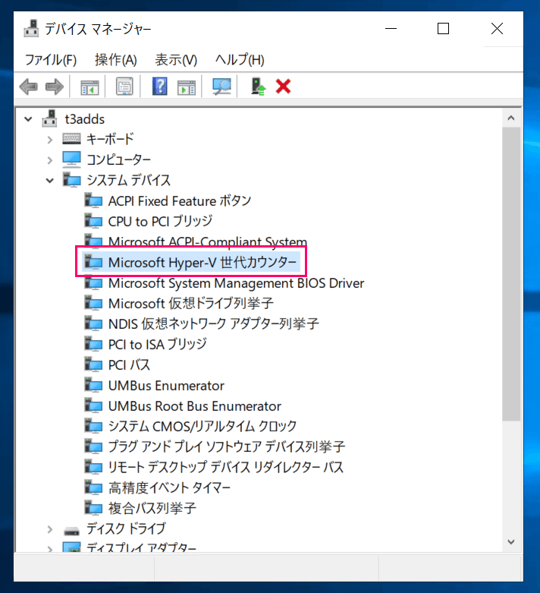Viewport: 540px width, 593px height.
Task: Click the blue Help question mark icon
Action: [160, 87]
